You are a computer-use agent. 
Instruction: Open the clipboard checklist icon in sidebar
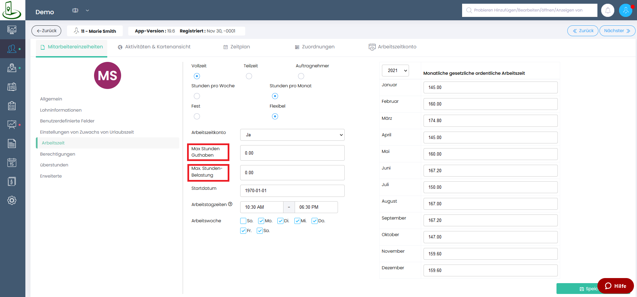click(x=12, y=106)
